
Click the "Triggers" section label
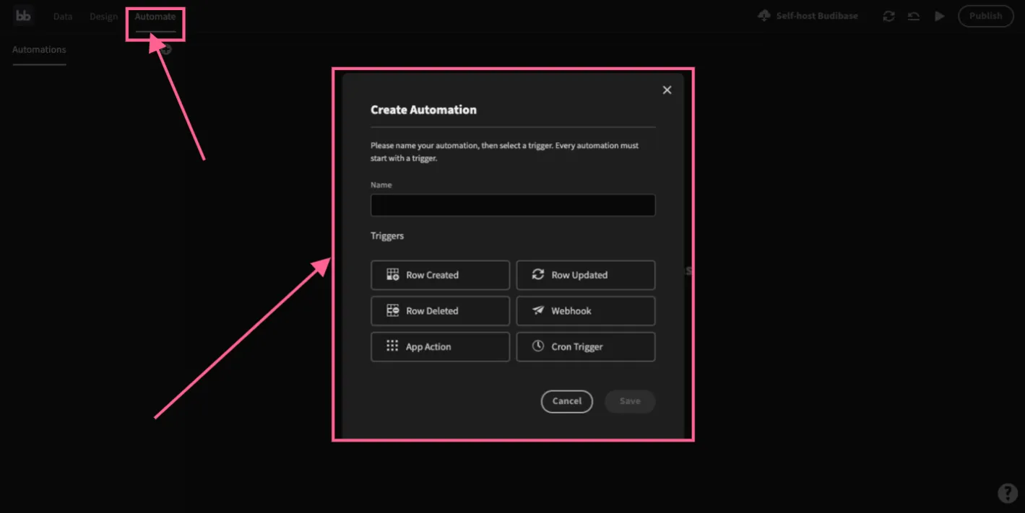387,236
